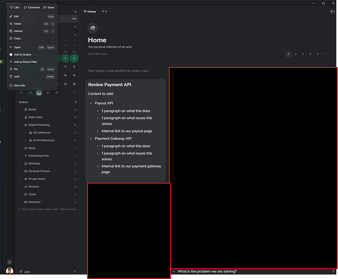Click the round Home icon above title
The height and width of the screenshot is (279, 338).
(x=93, y=28)
